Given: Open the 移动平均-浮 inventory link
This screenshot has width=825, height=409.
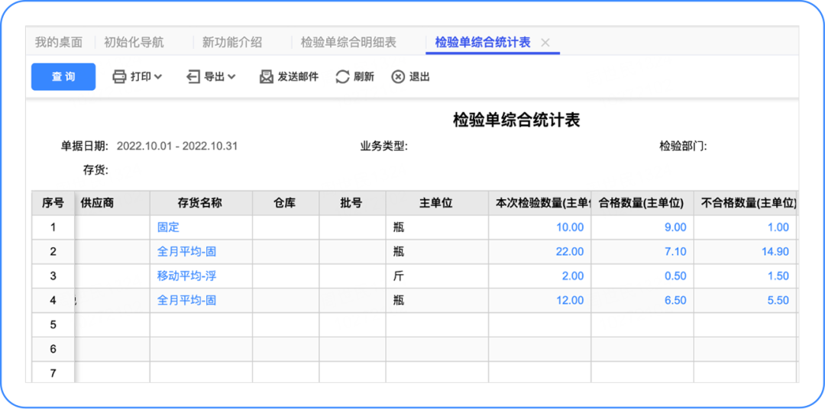Looking at the screenshot, I should [186, 276].
